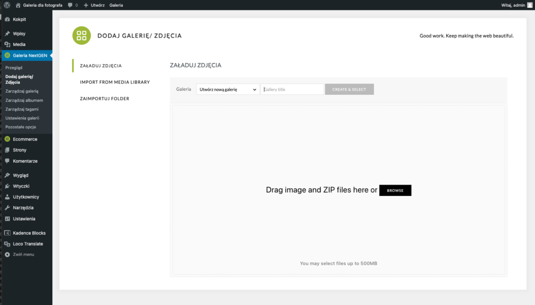Select the Zaimportuj Folder tab
Image resolution: width=535 pixels, height=305 pixels.
pos(104,99)
